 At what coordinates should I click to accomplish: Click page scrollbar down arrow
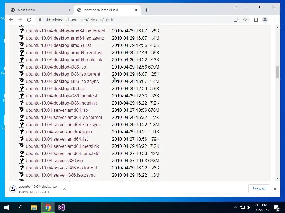(277, 179)
